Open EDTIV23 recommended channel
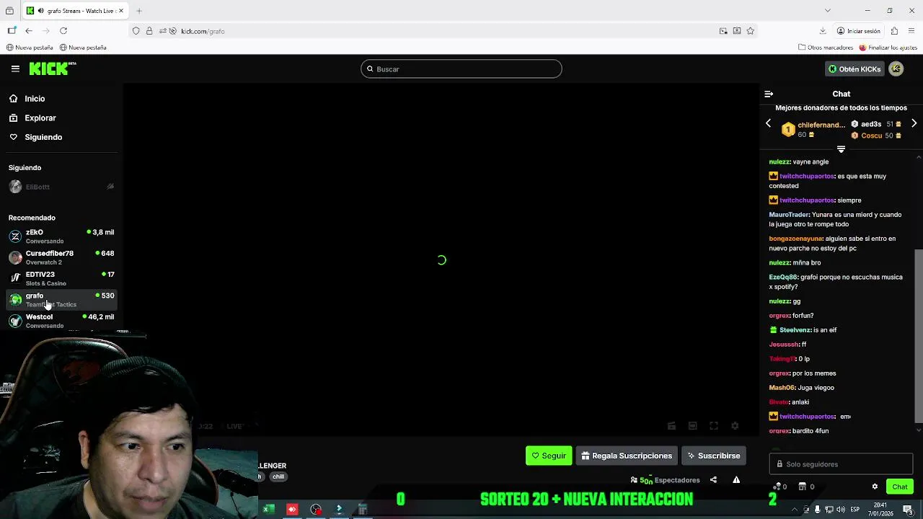The height and width of the screenshot is (519, 923). click(61, 278)
